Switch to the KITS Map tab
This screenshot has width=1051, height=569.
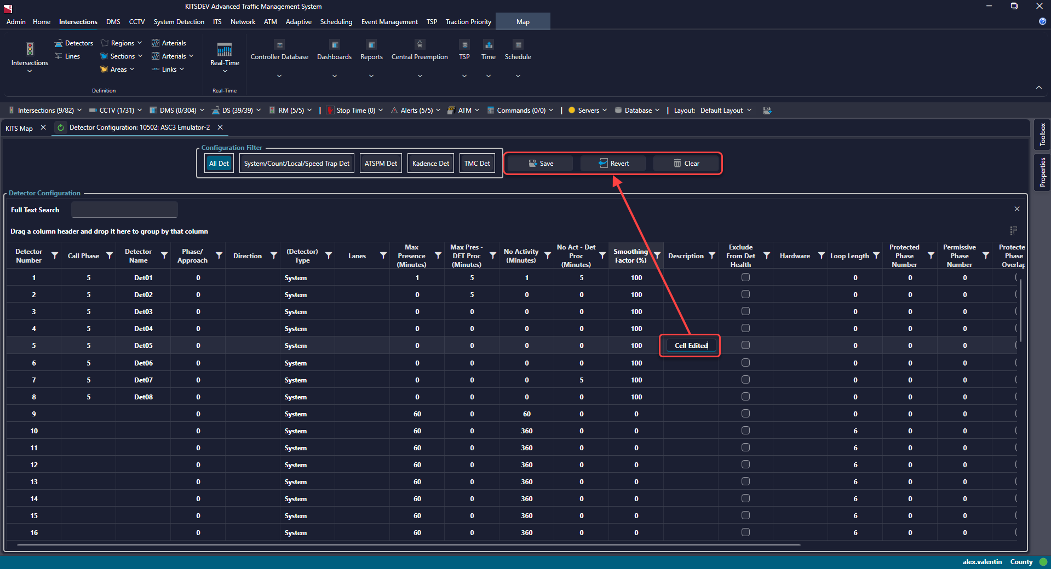click(19, 128)
